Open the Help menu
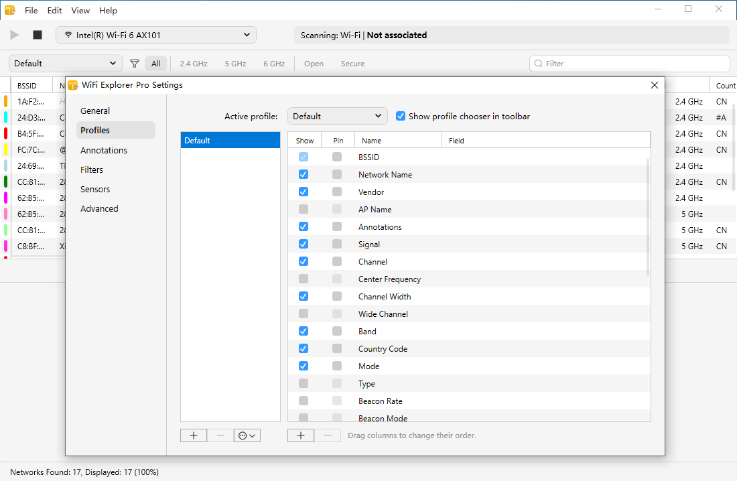Image resolution: width=737 pixels, height=481 pixels. (x=108, y=10)
